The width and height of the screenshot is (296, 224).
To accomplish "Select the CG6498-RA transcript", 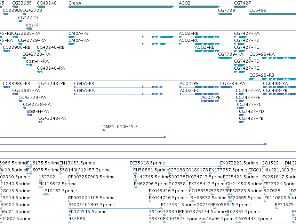I will coord(273,57).
